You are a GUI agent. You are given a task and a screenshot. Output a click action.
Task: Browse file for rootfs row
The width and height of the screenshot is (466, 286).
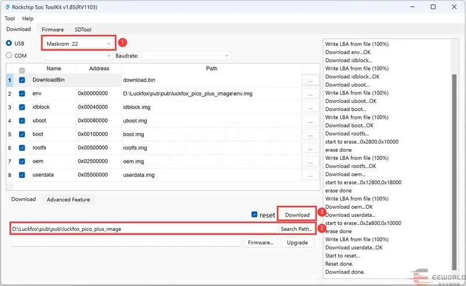tap(310, 148)
